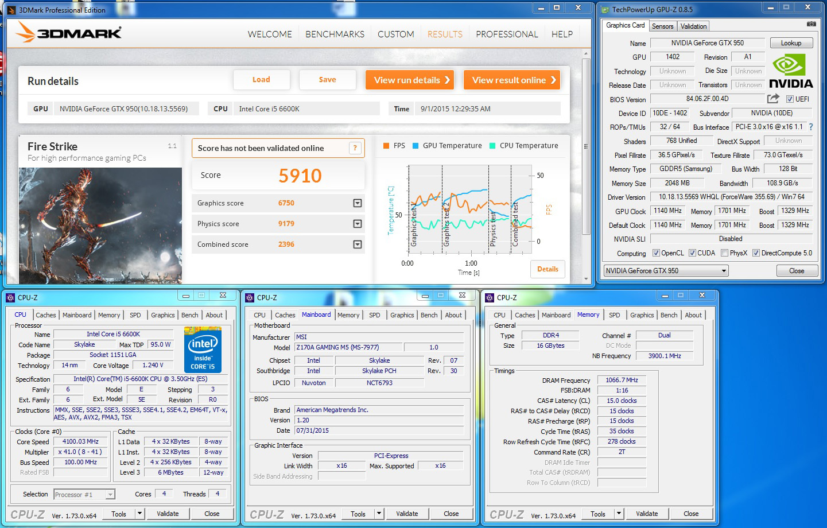
Task: Go to the WELCOME tab in 3DMark
Action: click(x=270, y=34)
